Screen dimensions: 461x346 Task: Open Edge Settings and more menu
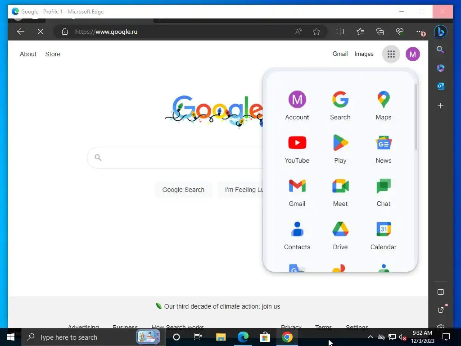[x=420, y=32]
